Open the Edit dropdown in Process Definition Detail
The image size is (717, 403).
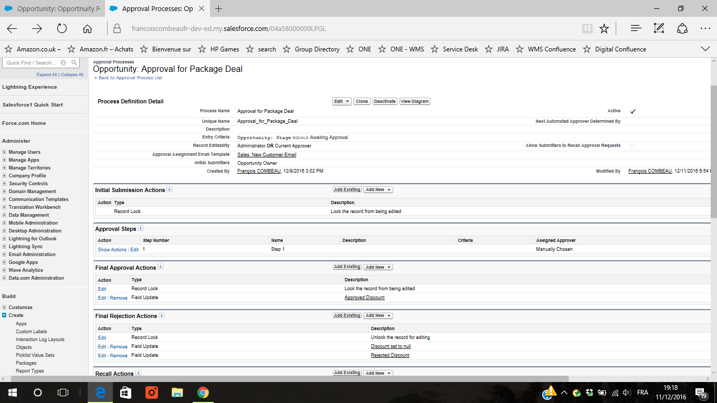pos(342,101)
